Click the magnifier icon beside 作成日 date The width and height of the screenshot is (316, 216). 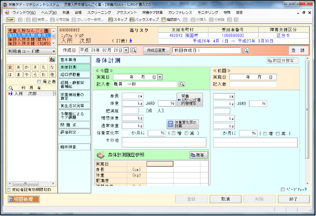[134, 50]
